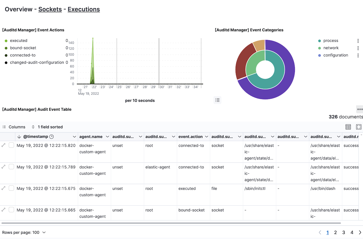Select the checkbox on the first table row
The image size is (363, 239).
coord(11,145)
